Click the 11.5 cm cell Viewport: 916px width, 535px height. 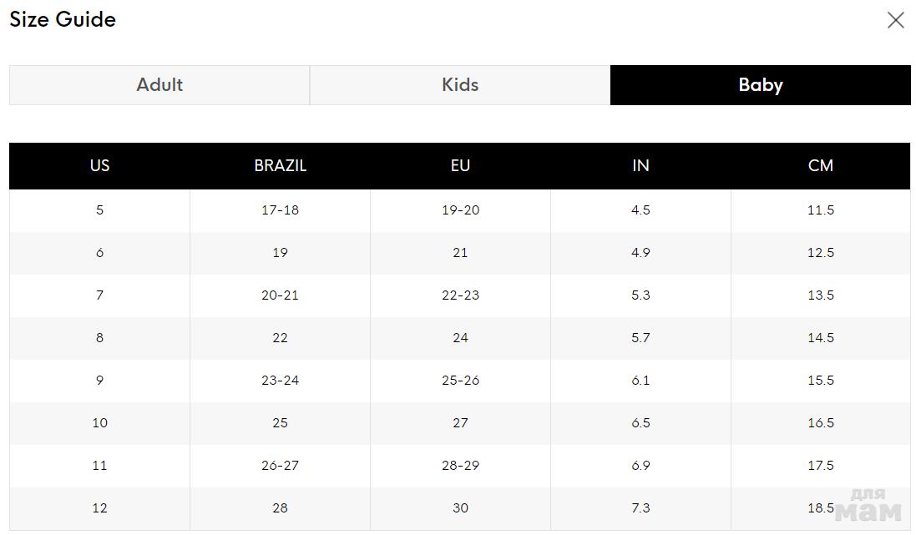pyautogui.click(x=820, y=210)
